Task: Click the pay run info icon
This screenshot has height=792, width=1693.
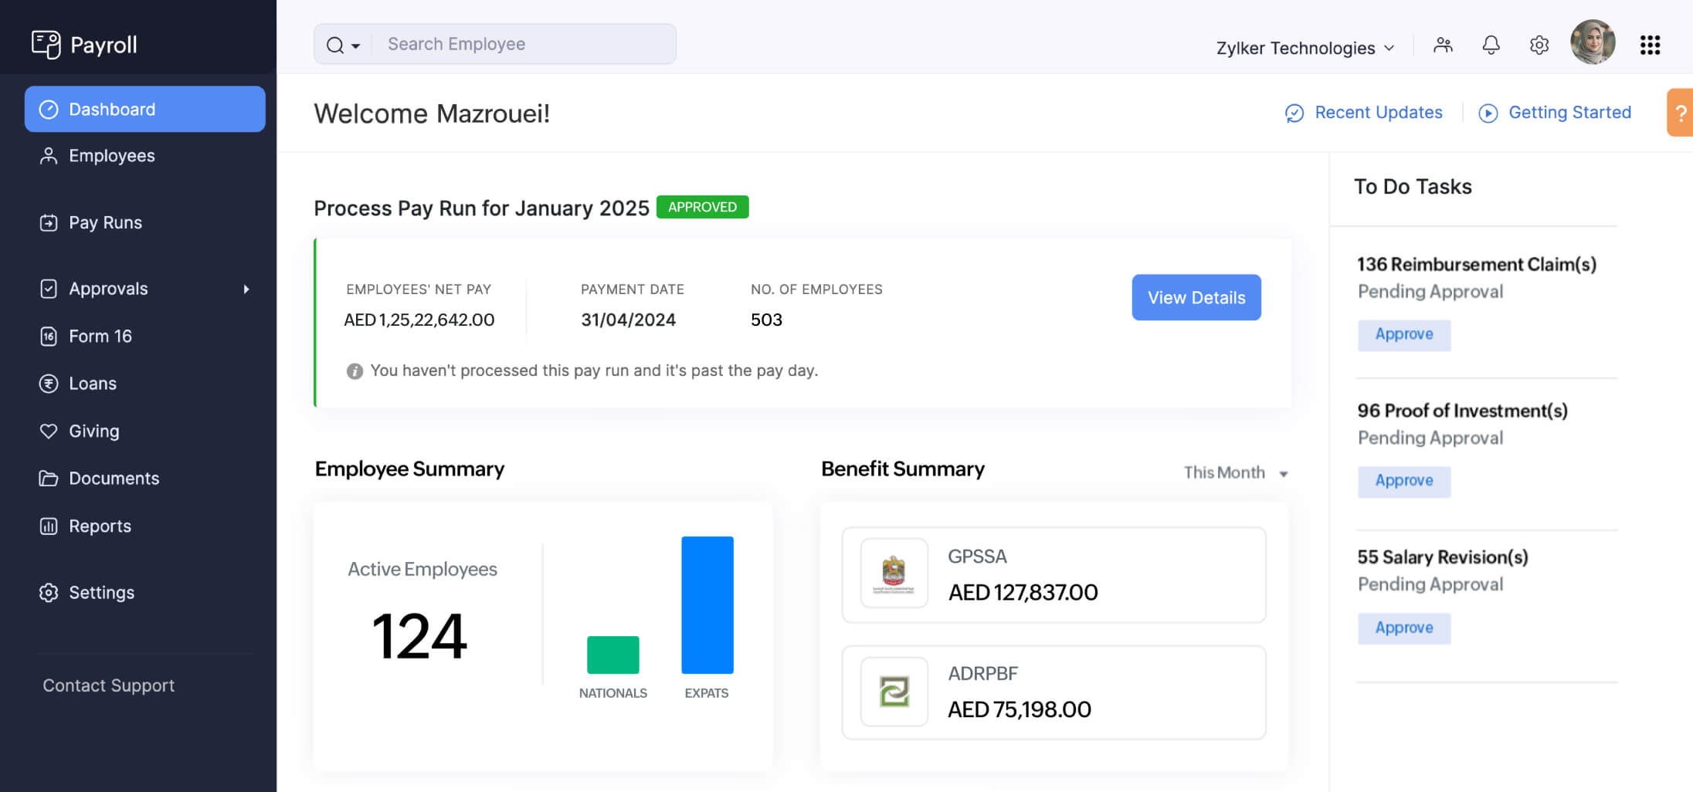Action: click(x=355, y=371)
